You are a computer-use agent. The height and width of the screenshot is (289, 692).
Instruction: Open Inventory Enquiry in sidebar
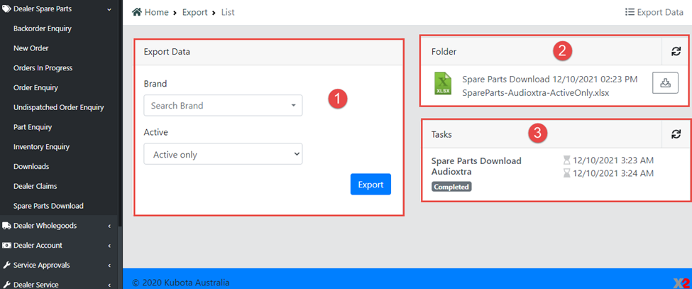click(41, 147)
